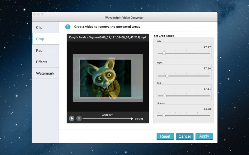249x155 pixels.
Task: Click the video playback progress track
Action: (x=107, y=119)
